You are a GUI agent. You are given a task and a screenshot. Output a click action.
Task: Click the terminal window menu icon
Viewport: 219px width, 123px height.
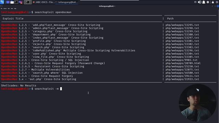(1, 6)
